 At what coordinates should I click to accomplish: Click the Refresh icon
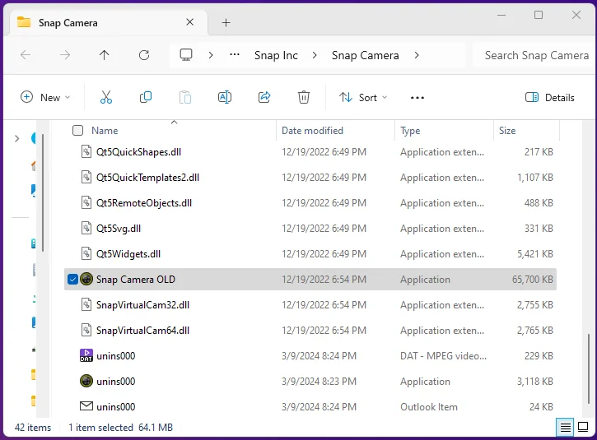coord(144,56)
